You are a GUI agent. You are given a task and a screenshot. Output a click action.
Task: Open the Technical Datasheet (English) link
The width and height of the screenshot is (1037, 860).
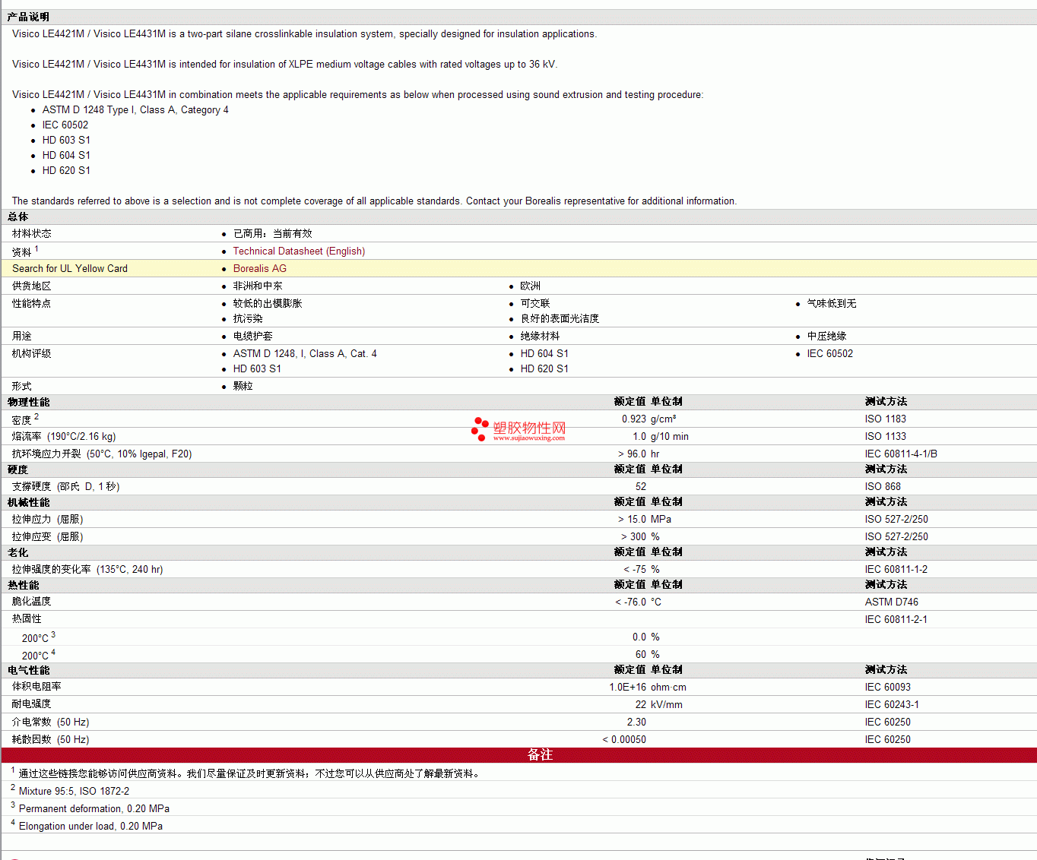[x=299, y=251]
